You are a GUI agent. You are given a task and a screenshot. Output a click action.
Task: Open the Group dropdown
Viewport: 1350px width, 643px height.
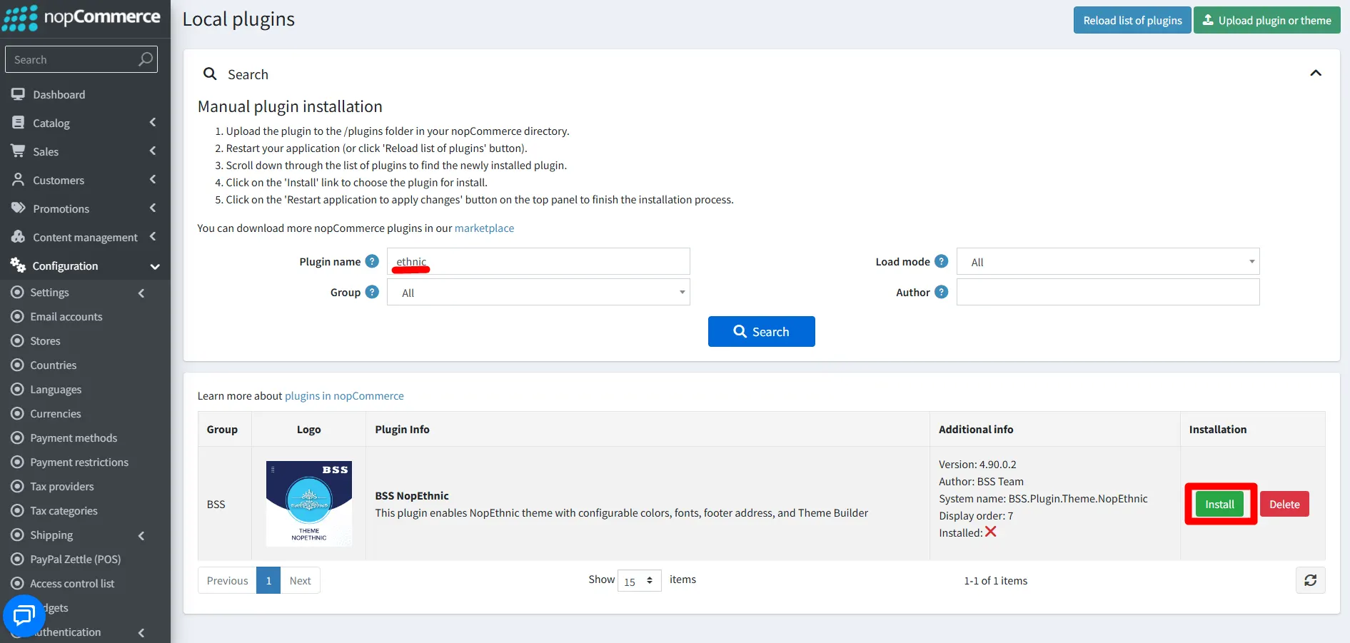[x=538, y=292]
